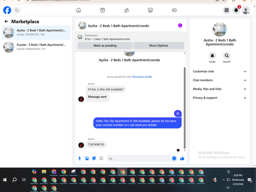This screenshot has width=256, height=192.
Task: Open the notifications bell with red badge
Action: 236,10
